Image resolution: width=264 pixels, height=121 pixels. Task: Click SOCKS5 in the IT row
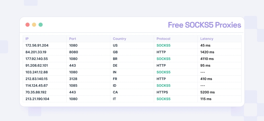[163, 99]
